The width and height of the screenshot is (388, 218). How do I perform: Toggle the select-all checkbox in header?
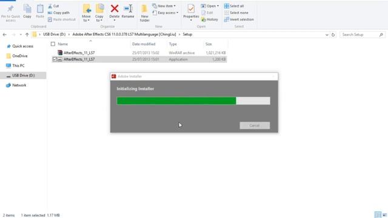pos(53,44)
